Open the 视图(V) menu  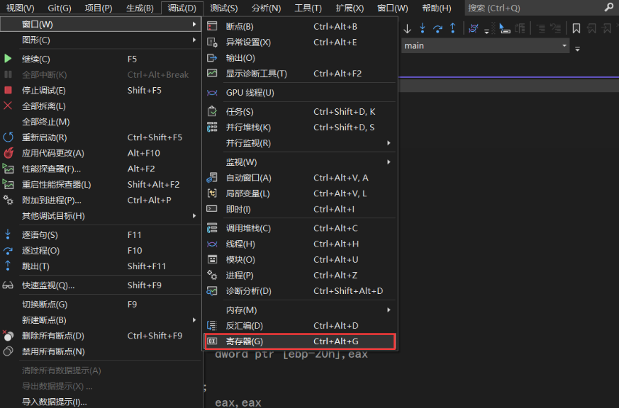(20, 8)
